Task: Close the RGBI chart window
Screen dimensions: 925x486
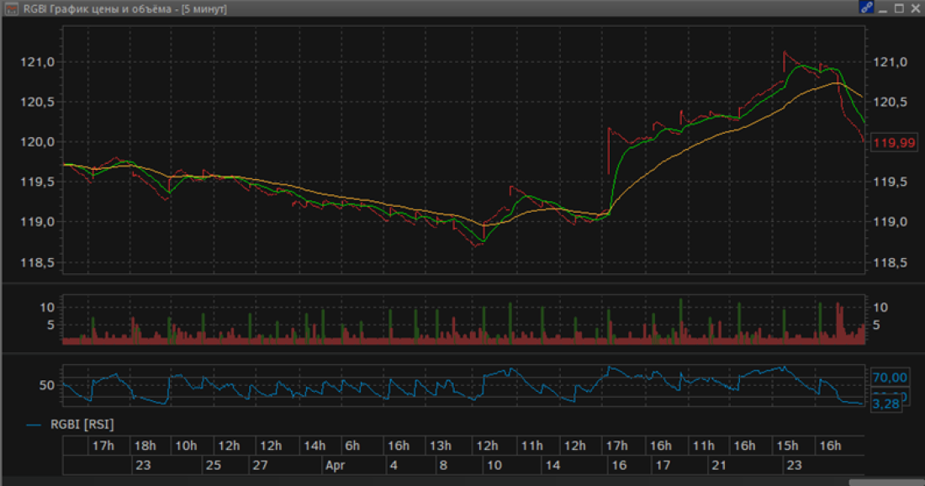Action: click(x=915, y=8)
